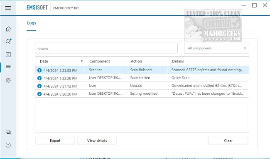Select the 4/4/2024 3:20:26 PM date cell

(x=60, y=94)
